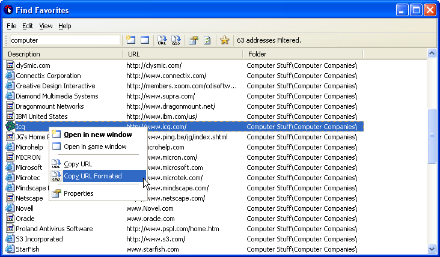Open the Edit menu
Screen dimensions: 440x257
click(28, 26)
